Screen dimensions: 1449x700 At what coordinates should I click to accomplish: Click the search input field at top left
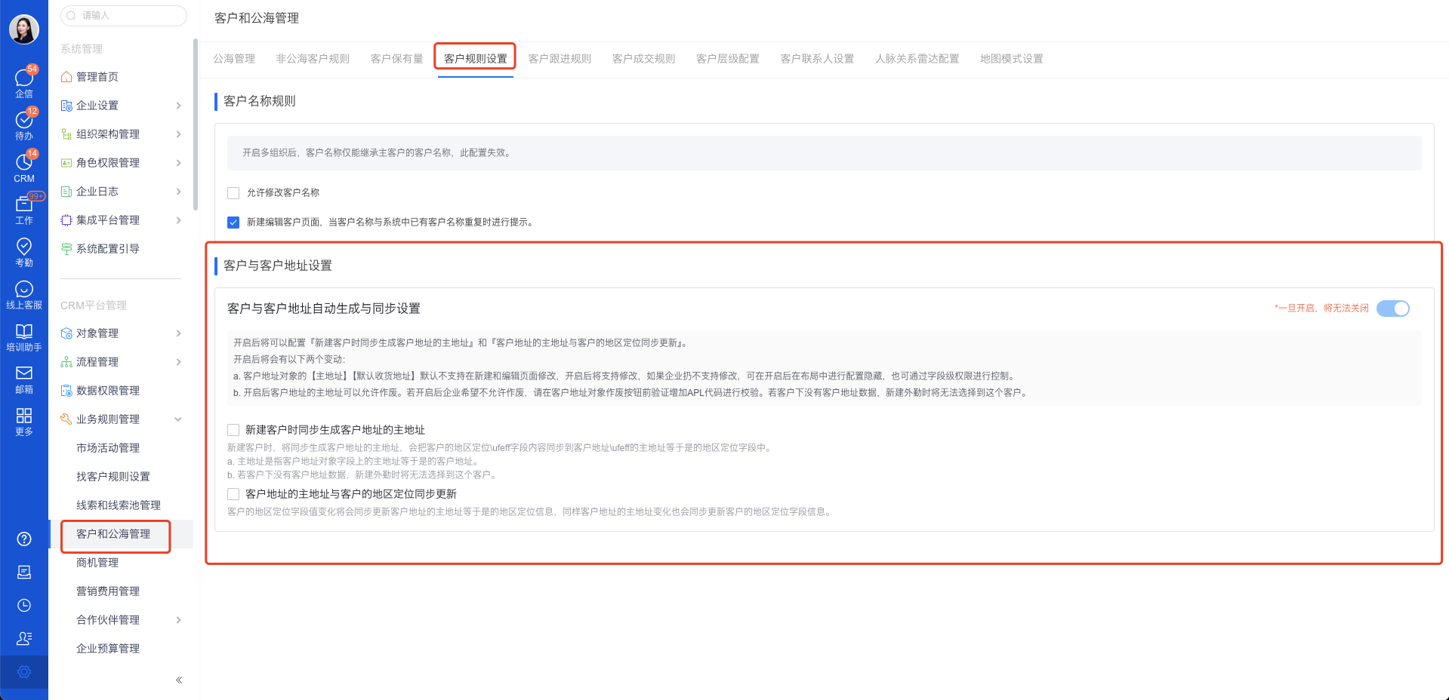pos(123,15)
